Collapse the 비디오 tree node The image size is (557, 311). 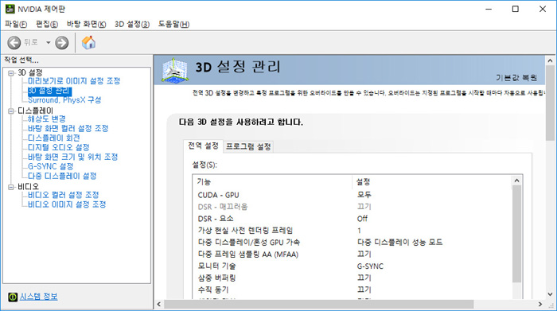pyautogui.click(x=11, y=187)
